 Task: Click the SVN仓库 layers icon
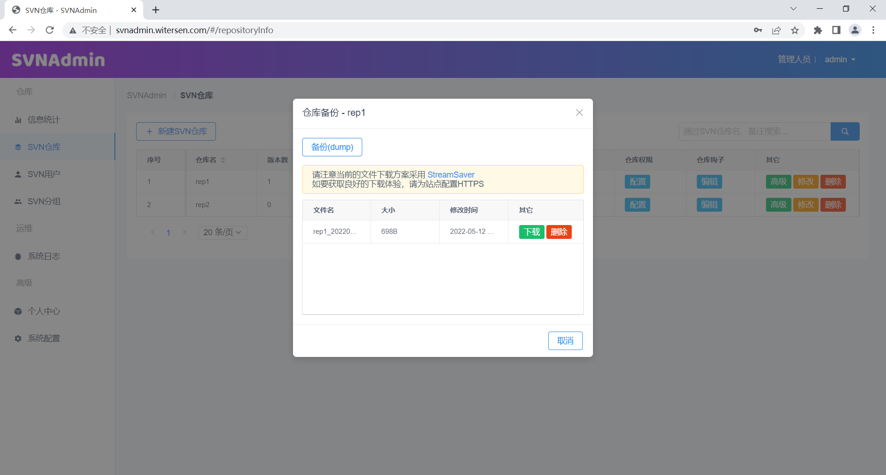click(18, 147)
